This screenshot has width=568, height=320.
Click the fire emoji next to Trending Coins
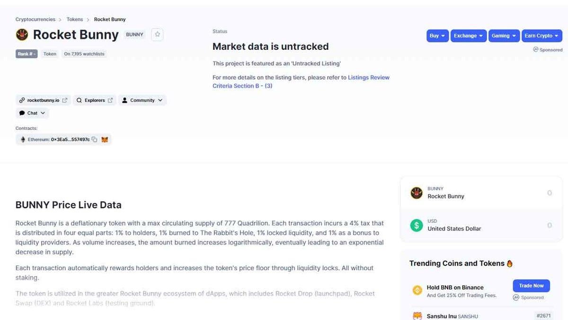click(509, 263)
